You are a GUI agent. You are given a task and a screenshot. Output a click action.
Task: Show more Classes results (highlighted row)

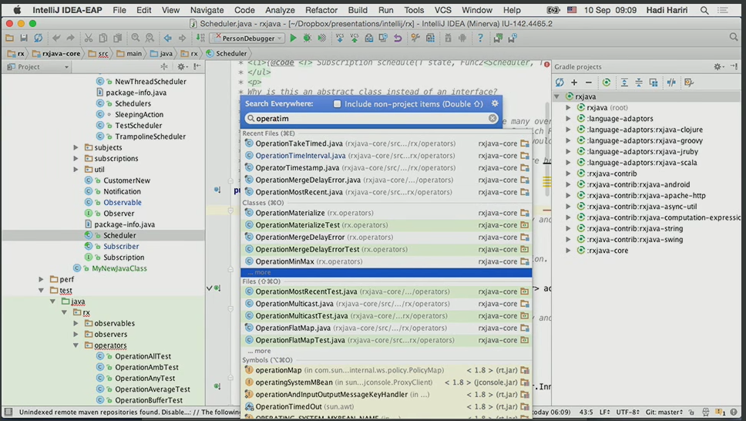[x=386, y=272]
